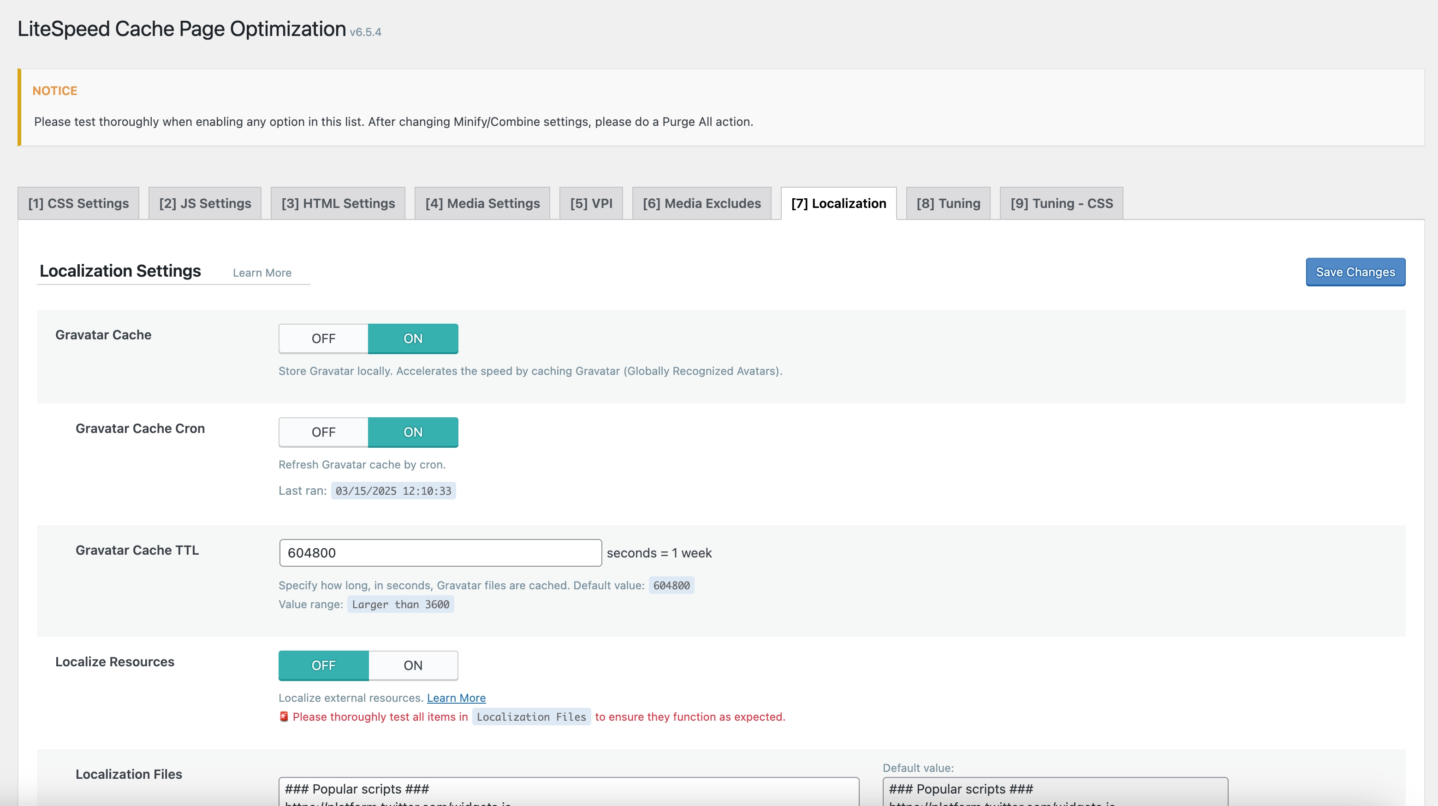Click the Gravatar Cache TTL input field

tap(440, 553)
